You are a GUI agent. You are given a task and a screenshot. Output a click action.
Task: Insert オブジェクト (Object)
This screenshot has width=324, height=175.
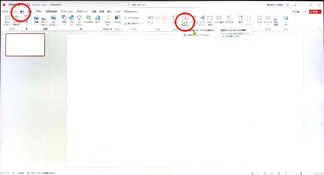coord(229,20)
